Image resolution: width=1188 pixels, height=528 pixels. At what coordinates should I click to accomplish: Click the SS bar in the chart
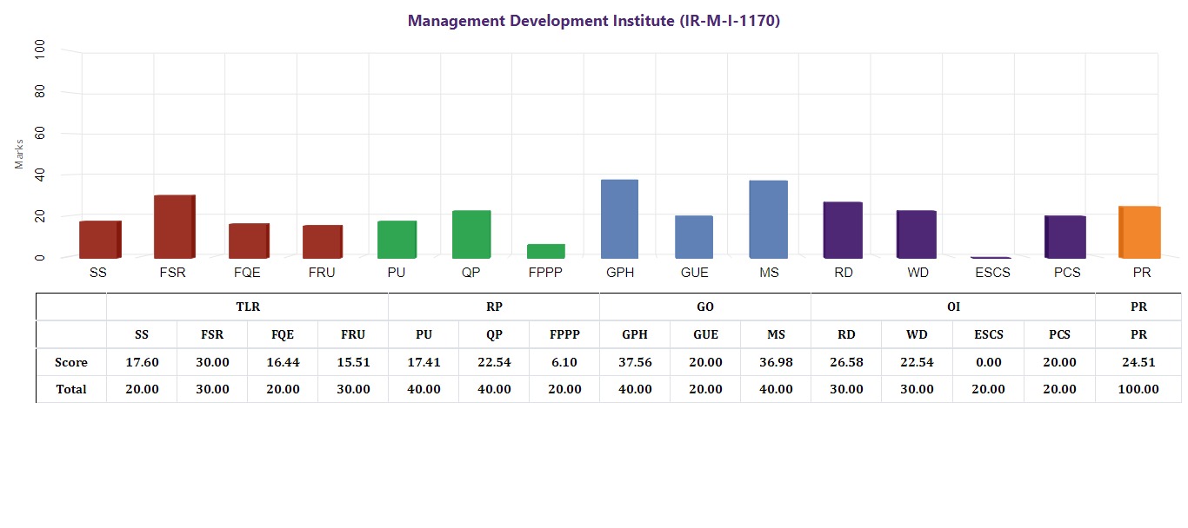pyautogui.click(x=100, y=240)
